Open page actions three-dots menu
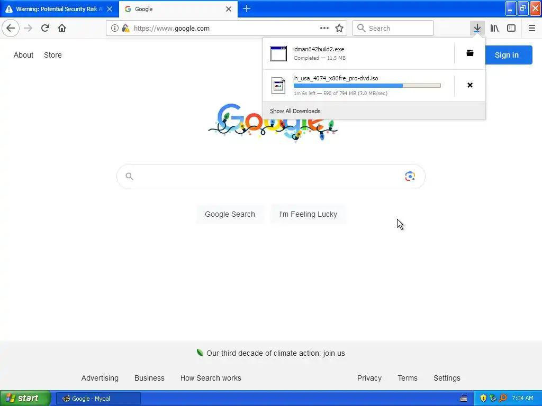The height and width of the screenshot is (406, 542). tap(324, 28)
